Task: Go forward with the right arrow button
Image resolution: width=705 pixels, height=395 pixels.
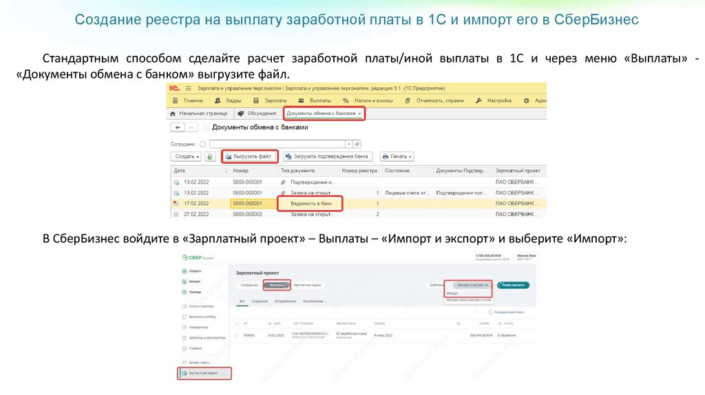Action: click(x=191, y=127)
